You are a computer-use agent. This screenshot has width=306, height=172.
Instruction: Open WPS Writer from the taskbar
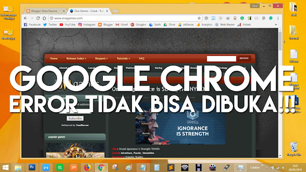[x=46, y=167]
